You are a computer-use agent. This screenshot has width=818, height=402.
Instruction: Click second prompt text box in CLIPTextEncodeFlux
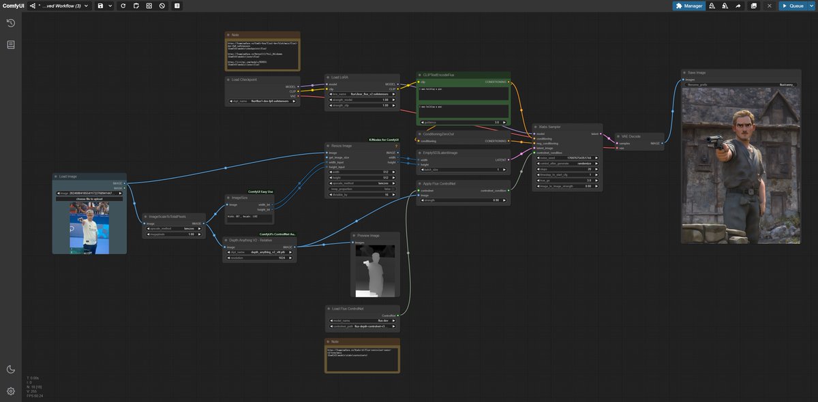464,111
